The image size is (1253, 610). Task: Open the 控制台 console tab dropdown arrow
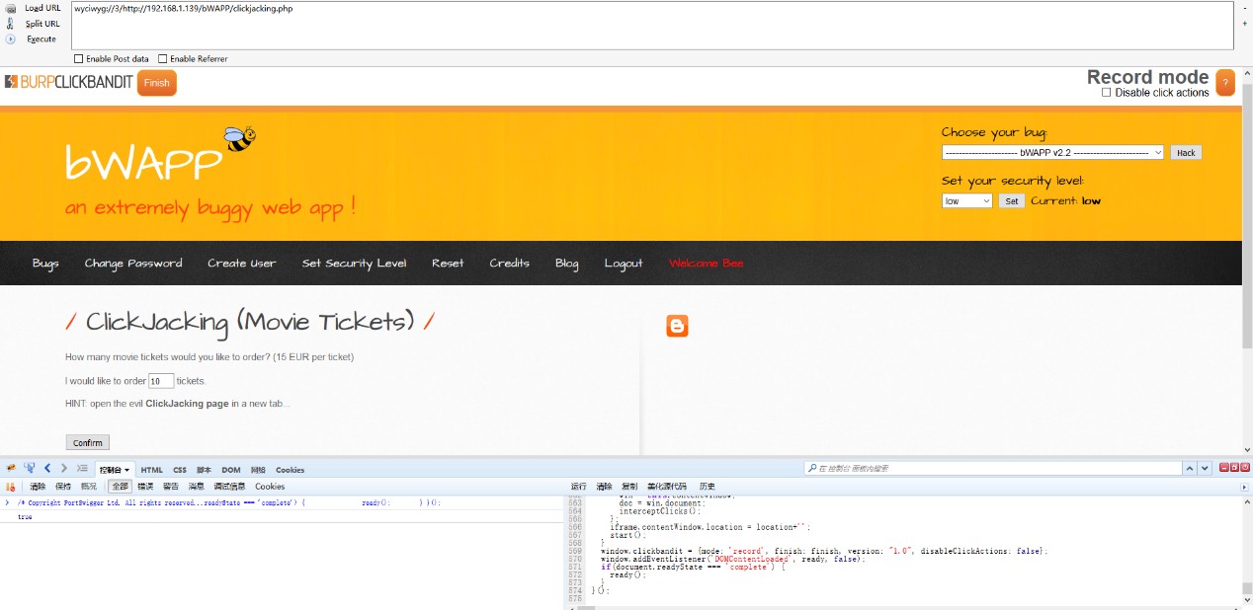pos(127,470)
